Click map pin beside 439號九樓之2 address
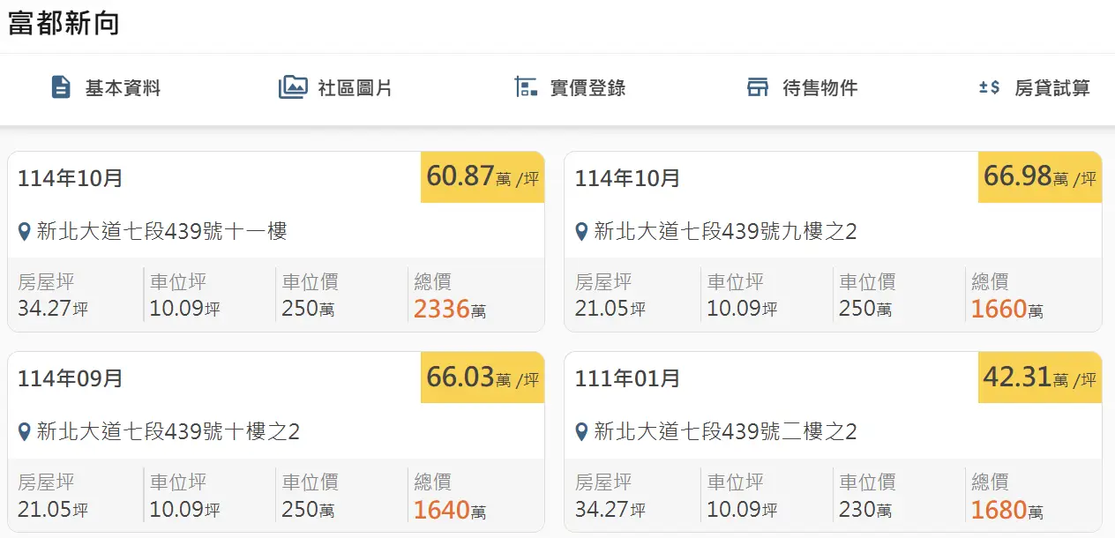 (581, 232)
